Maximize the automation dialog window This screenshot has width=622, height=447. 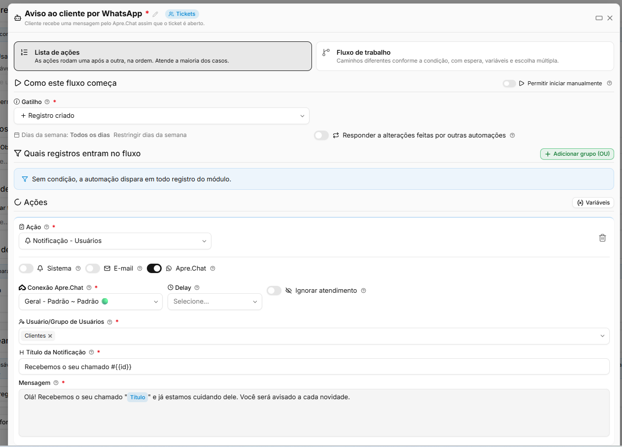(599, 18)
